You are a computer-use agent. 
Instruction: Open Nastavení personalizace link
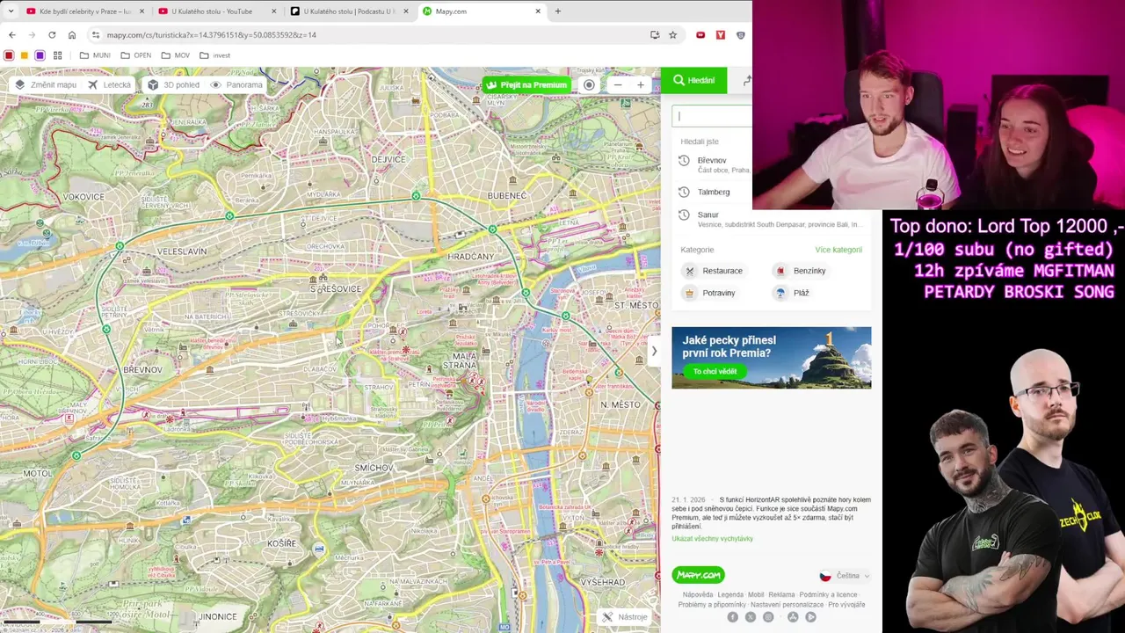click(787, 605)
